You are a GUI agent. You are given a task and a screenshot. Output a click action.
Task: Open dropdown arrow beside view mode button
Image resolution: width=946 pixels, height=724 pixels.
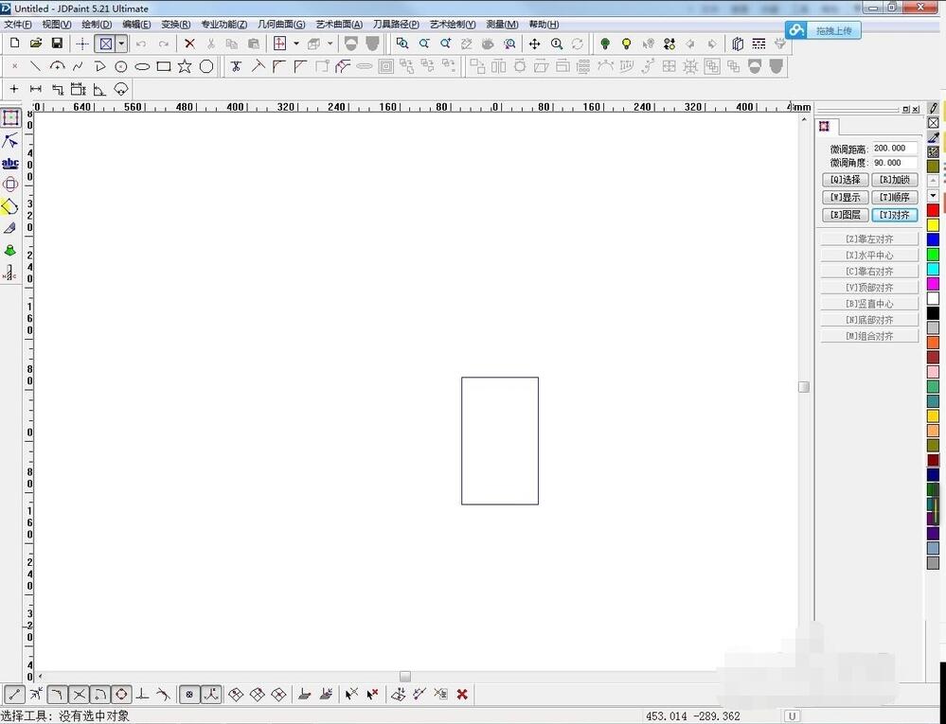[121, 44]
